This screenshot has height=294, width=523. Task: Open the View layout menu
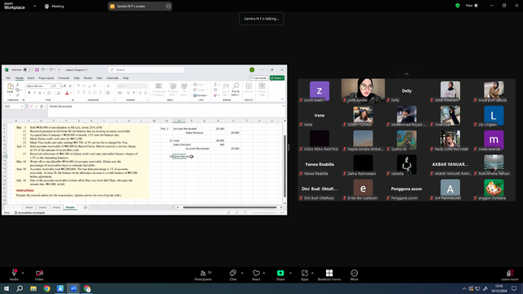click(x=472, y=6)
